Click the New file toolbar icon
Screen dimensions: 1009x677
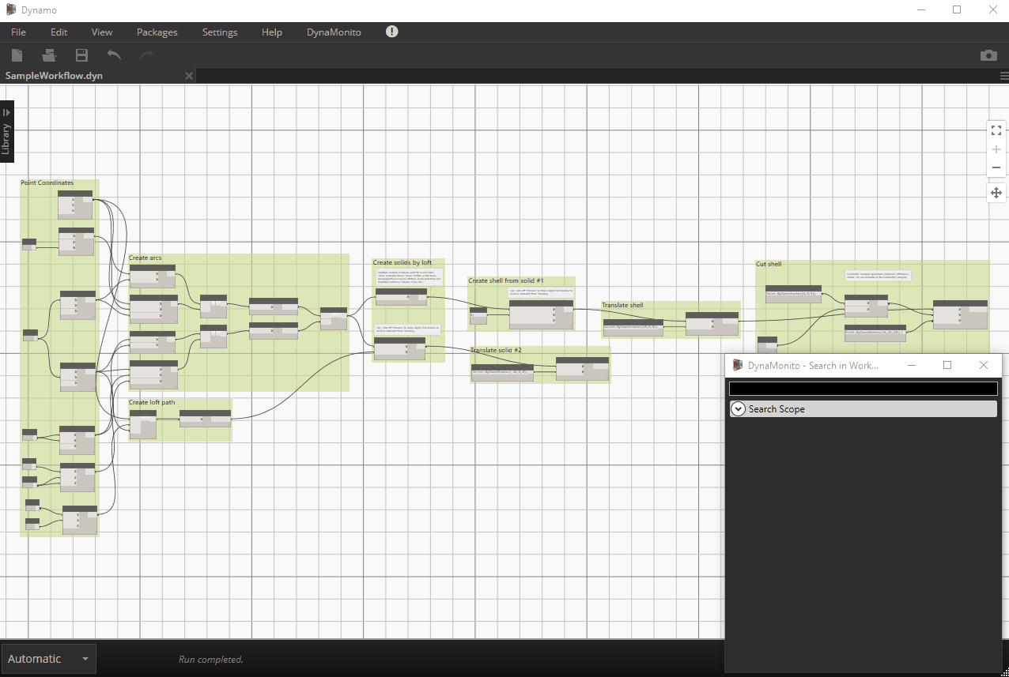pyautogui.click(x=17, y=55)
